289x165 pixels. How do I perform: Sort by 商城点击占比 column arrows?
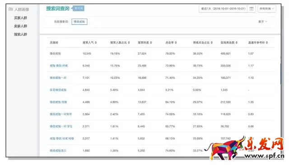(212, 43)
